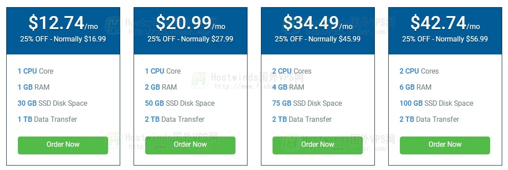Select the $42.74/mo price header
This screenshot has width=508, height=170.
coord(445,23)
